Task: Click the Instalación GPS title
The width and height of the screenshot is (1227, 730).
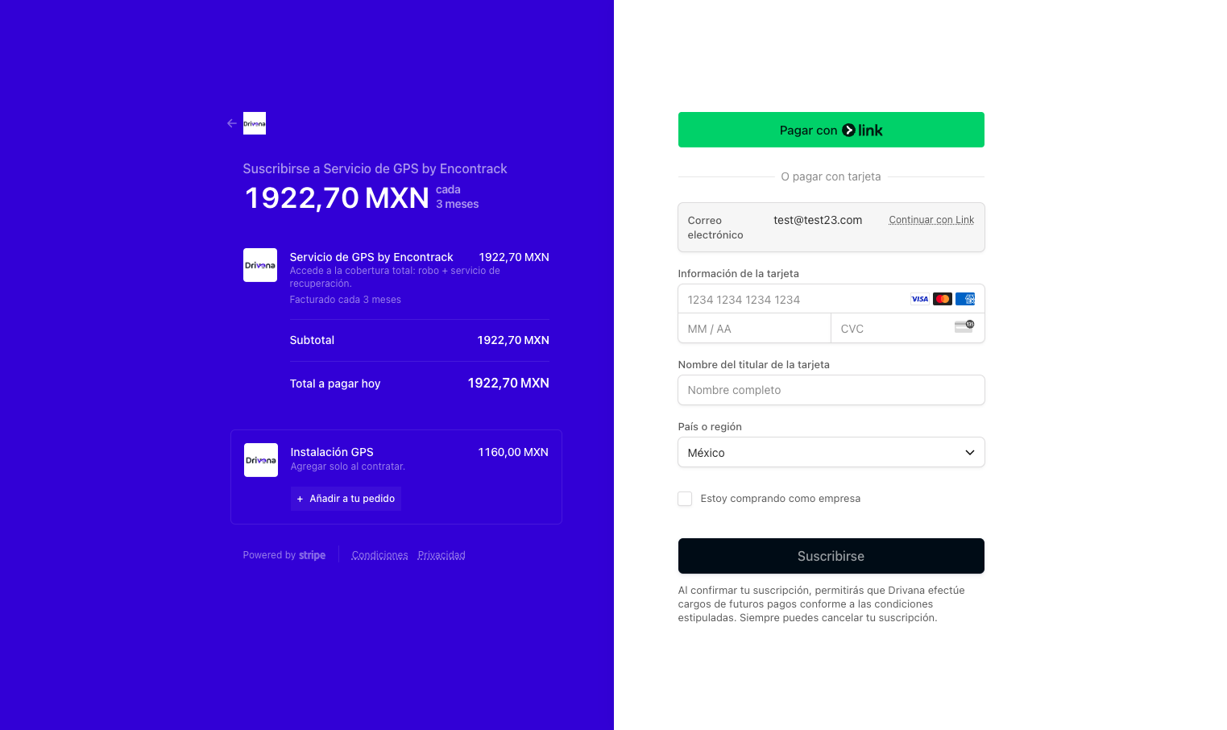Action: (x=332, y=452)
